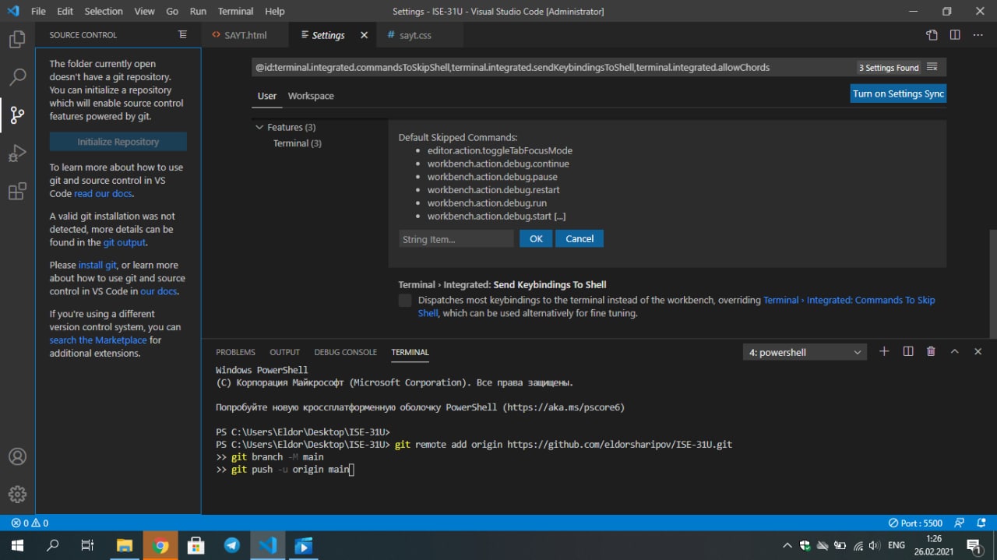The height and width of the screenshot is (560, 997).
Task: Split the terminal pane
Action: [x=907, y=352]
